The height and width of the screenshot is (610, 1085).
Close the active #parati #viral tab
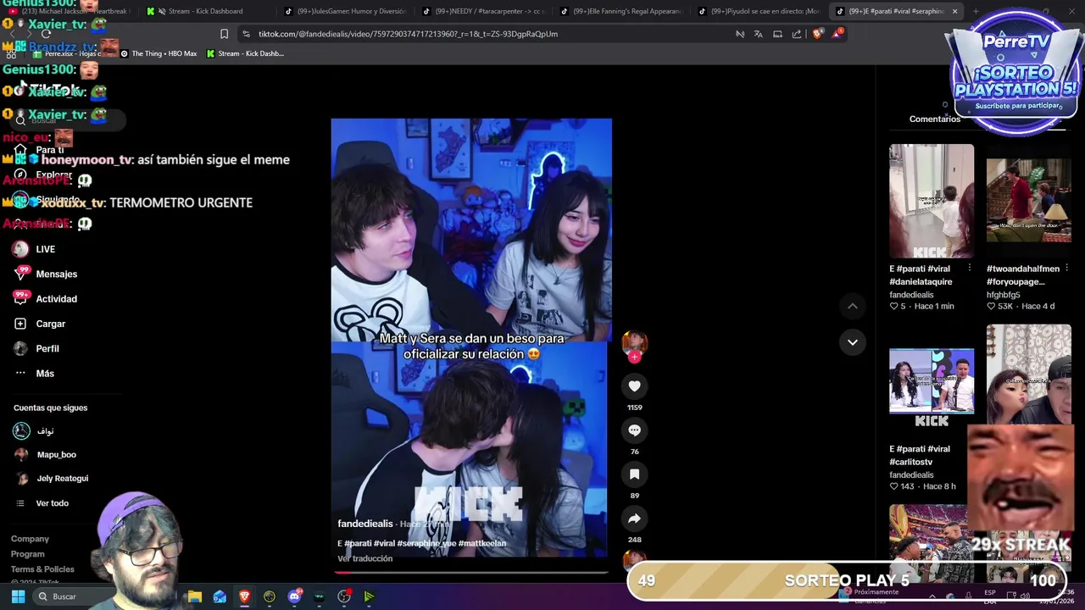(954, 11)
